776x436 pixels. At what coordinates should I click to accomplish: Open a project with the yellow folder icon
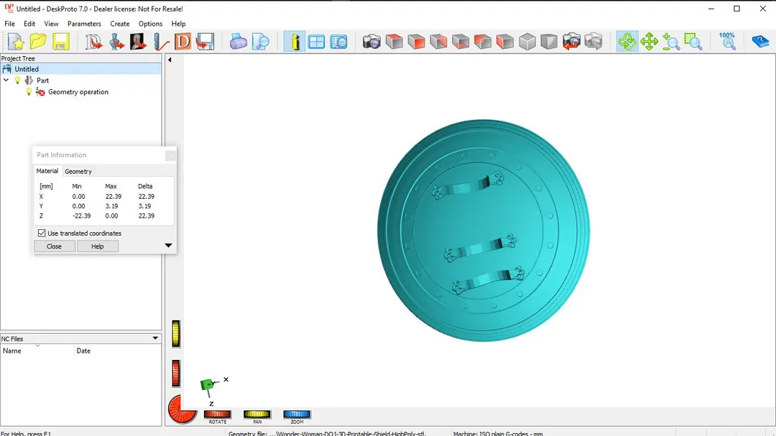[x=38, y=42]
